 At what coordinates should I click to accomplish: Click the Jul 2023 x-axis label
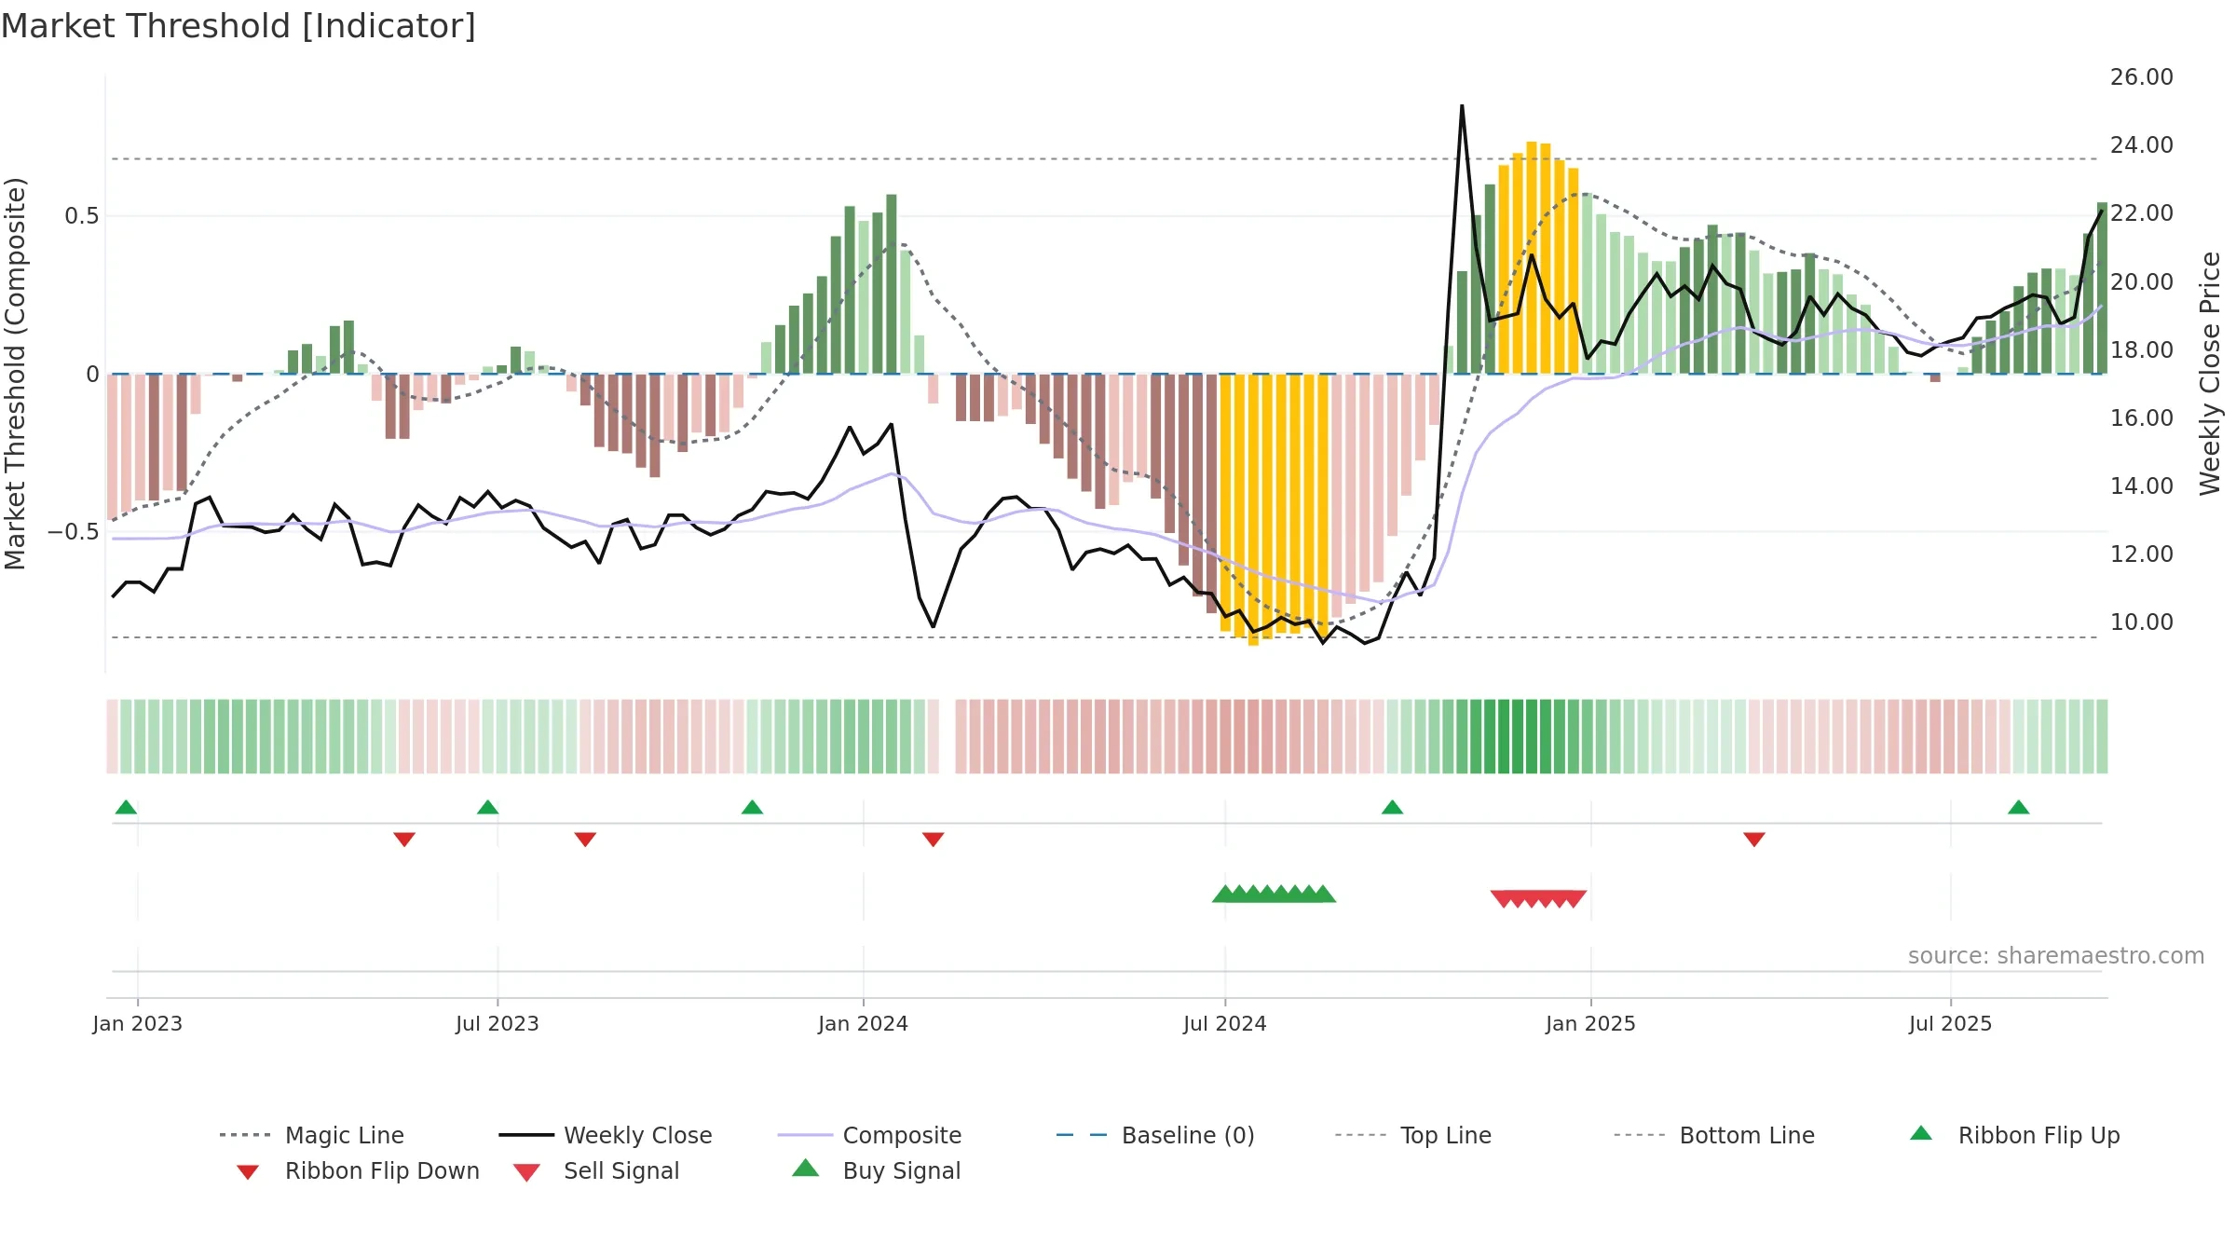[x=497, y=1023]
